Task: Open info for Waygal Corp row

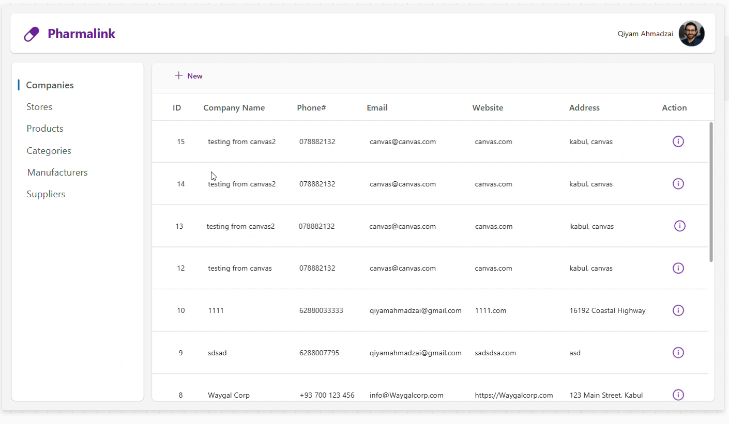Action: (x=678, y=395)
